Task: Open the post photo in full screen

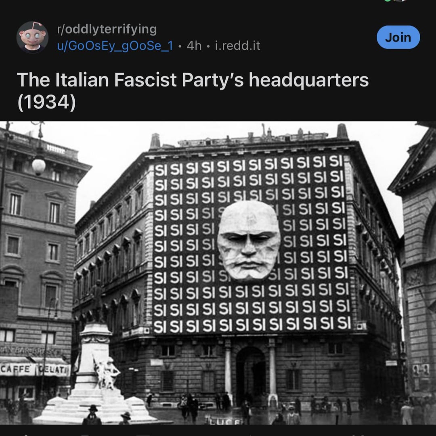Action: pyautogui.click(x=218, y=273)
